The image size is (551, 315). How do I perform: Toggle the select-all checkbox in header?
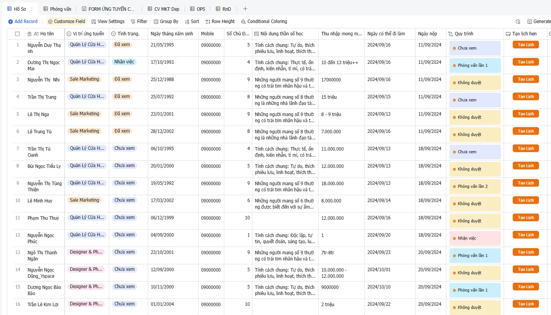click(x=17, y=34)
